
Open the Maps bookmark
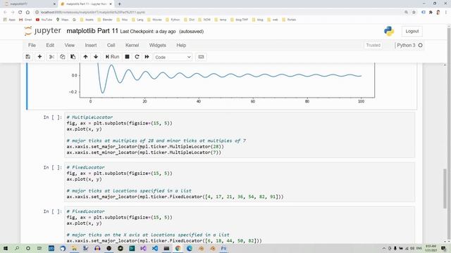[63, 20]
